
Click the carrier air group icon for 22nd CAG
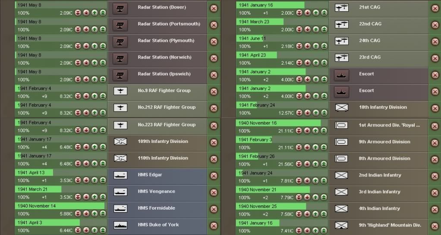[x=342, y=25]
